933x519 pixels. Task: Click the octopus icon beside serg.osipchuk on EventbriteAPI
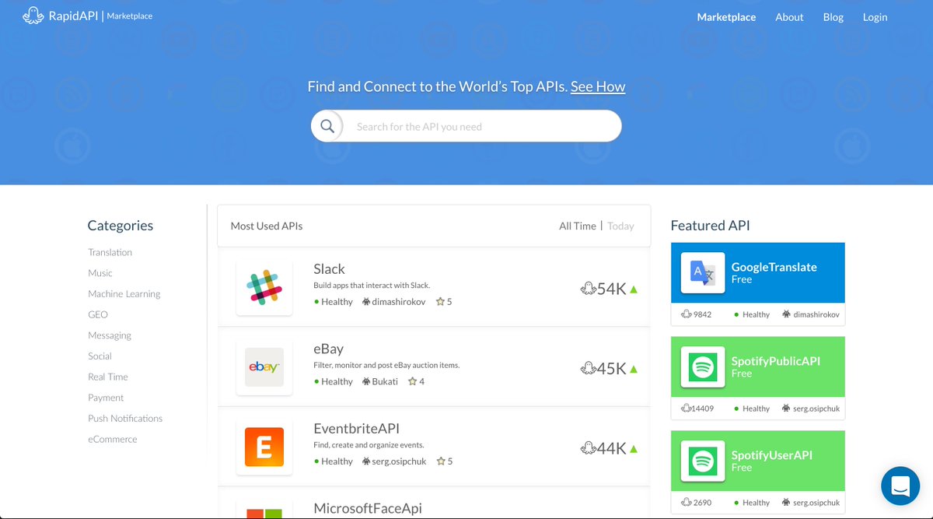click(x=365, y=461)
